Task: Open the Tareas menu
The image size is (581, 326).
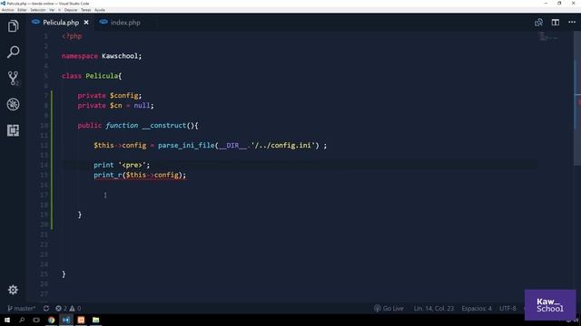Action: [86, 10]
